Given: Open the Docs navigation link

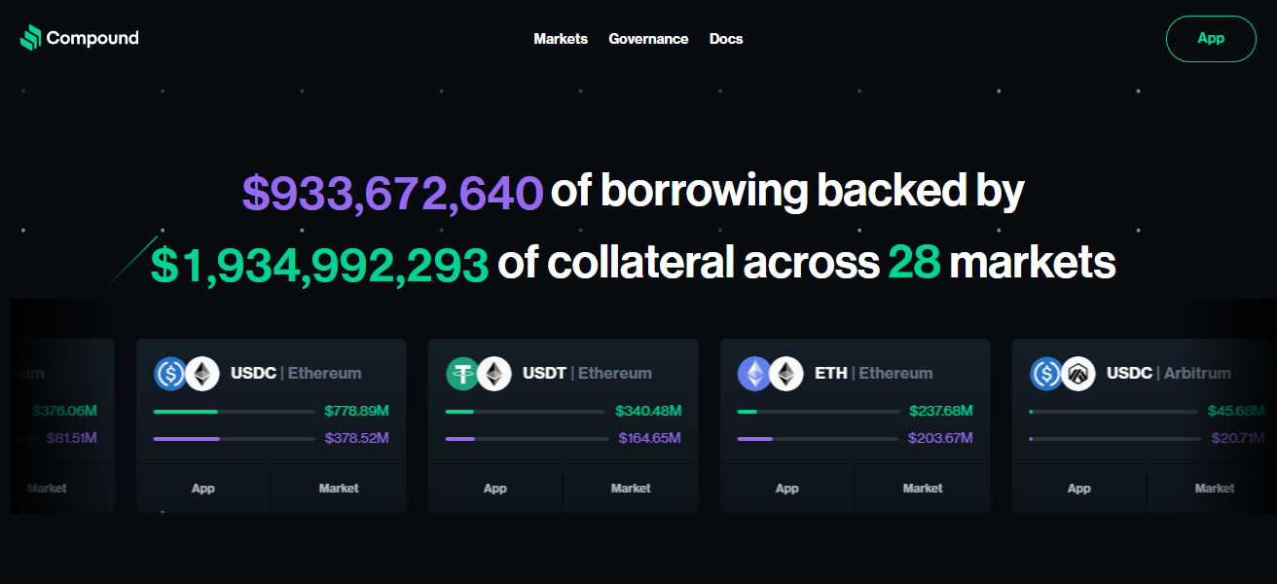Looking at the screenshot, I should pos(726,39).
